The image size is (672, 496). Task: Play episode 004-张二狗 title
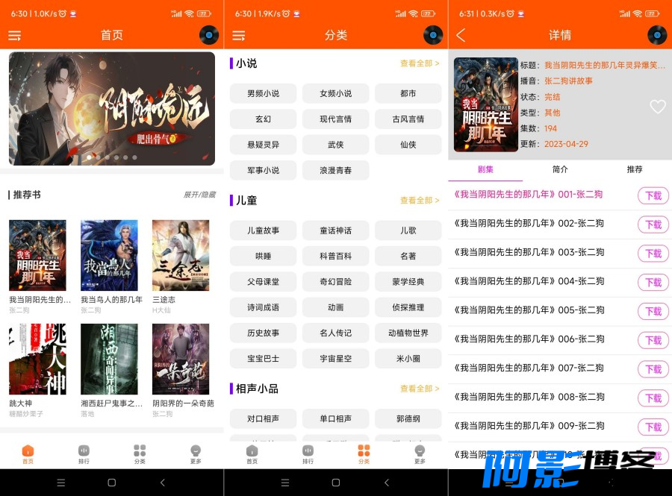click(x=529, y=281)
